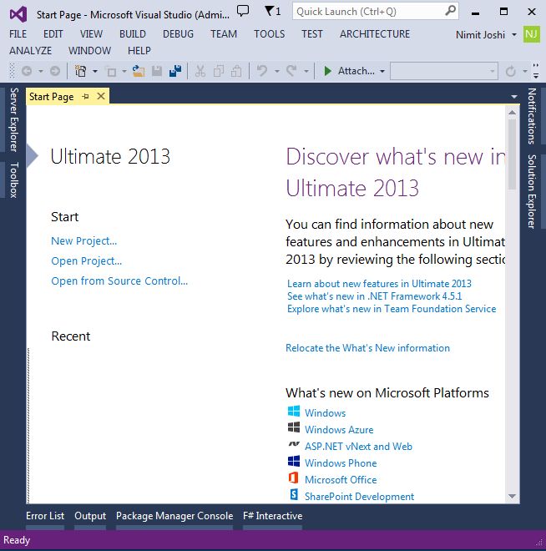Open the ANALYZE menu

click(x=31, y=51)
